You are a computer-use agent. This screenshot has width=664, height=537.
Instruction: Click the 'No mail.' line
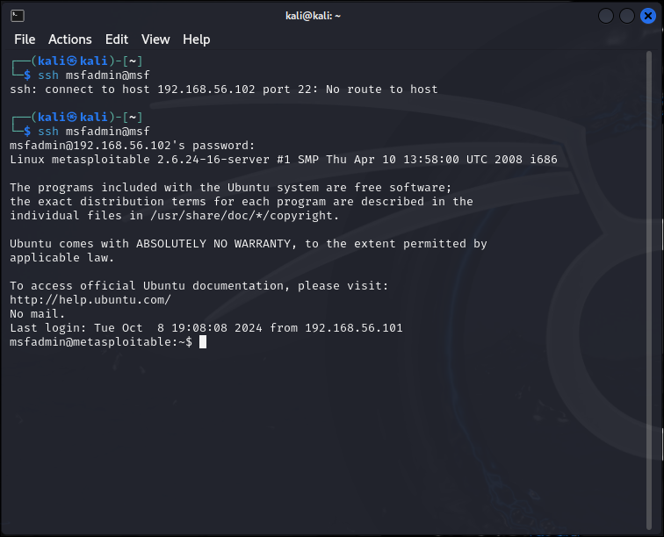[x=38, y=314]
